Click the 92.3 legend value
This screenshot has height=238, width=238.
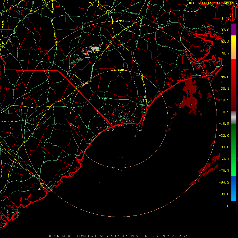225,42
